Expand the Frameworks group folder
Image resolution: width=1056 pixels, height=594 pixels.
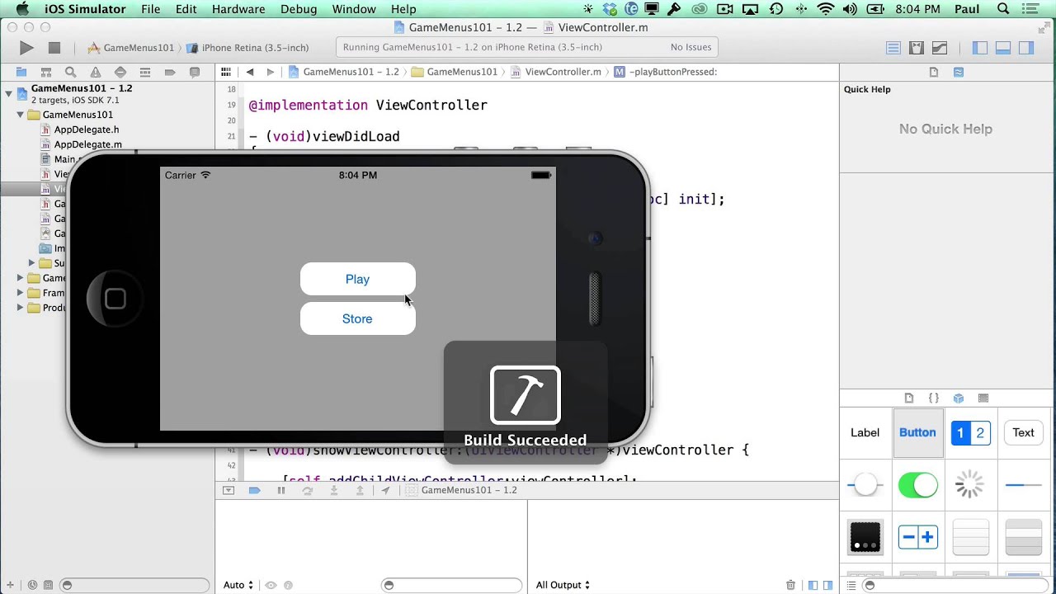pos(21,293)
